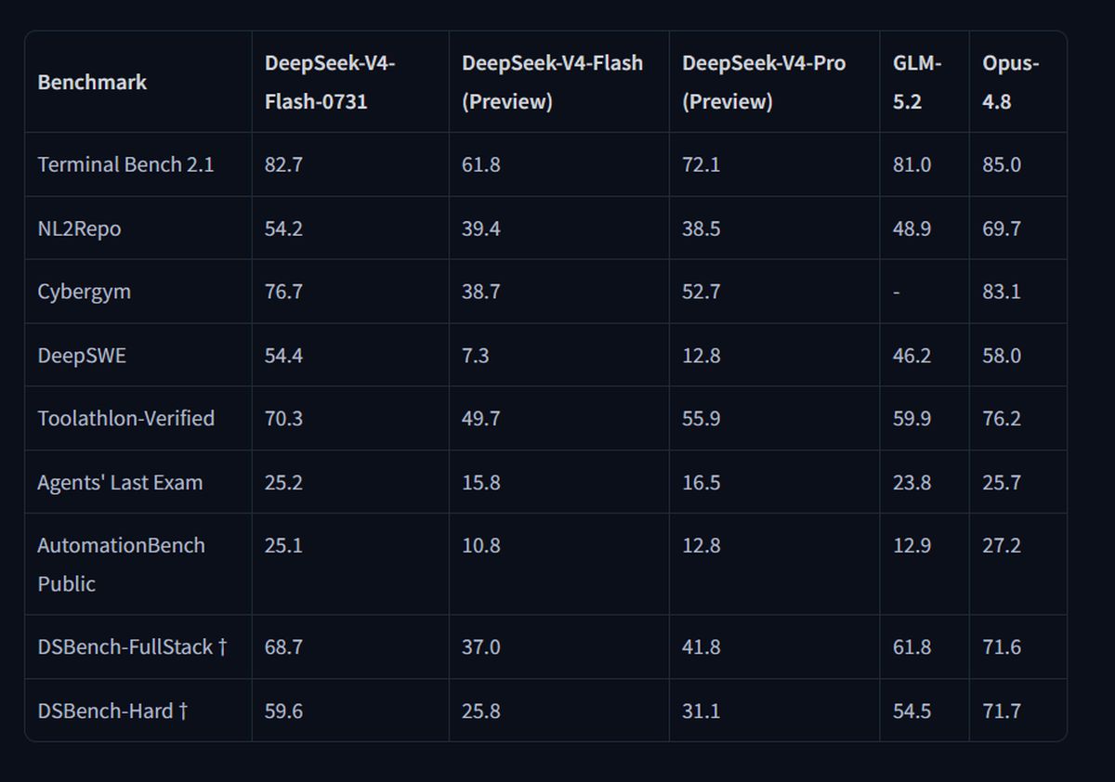The width and height of the screenshot is (1115, 782).
Task: Select the 82.7 Terminal Bench score
Action: pyautogui.click(x=283, y=164)
